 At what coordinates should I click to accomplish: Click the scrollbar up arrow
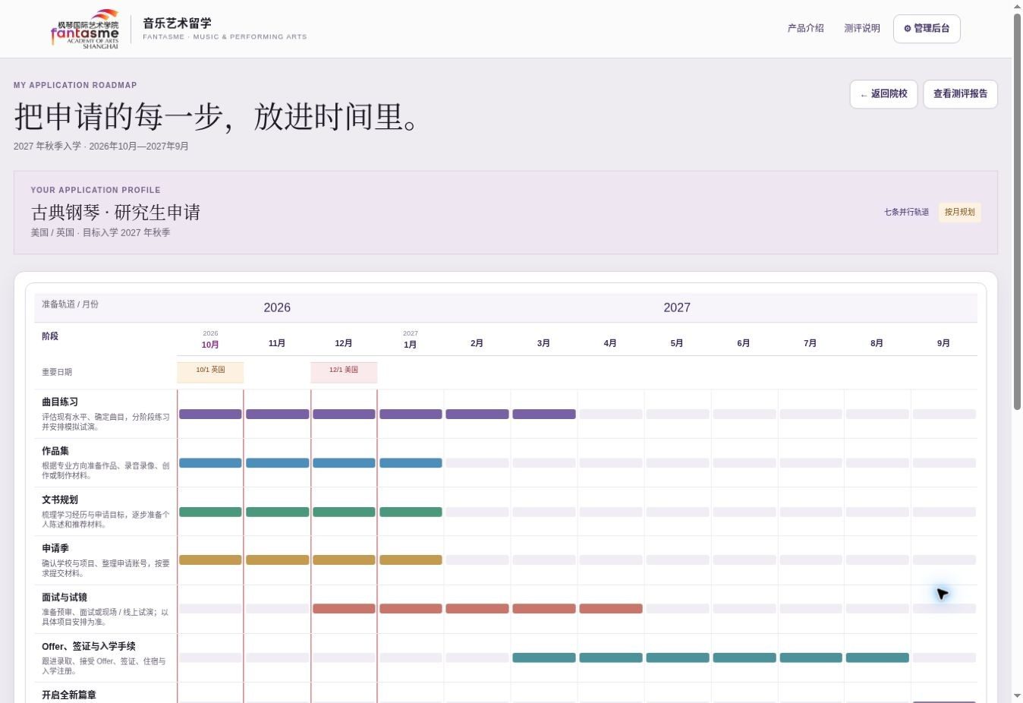pos(1017,6)
